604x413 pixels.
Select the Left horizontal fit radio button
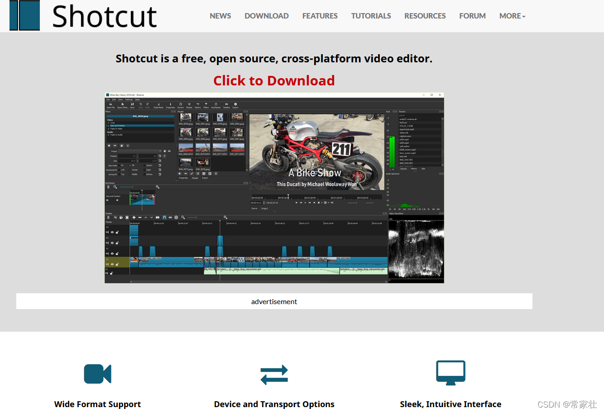[119, 170]
